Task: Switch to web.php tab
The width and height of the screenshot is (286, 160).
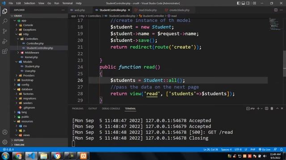Action: [x=80, y=10]
